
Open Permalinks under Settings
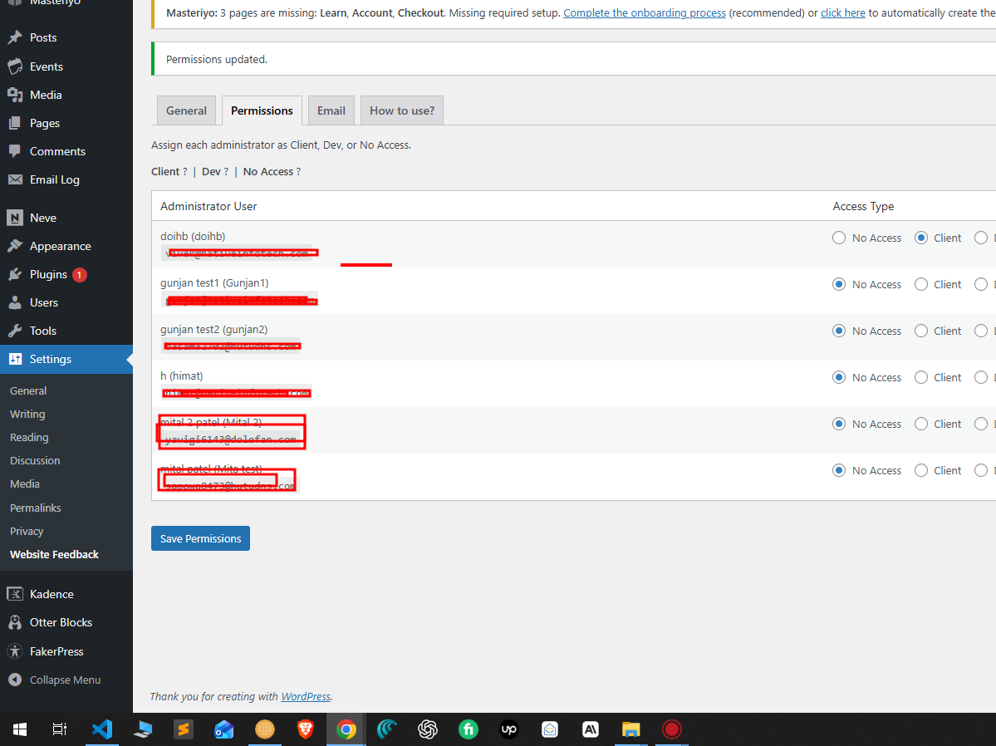(x=35, y=507)
